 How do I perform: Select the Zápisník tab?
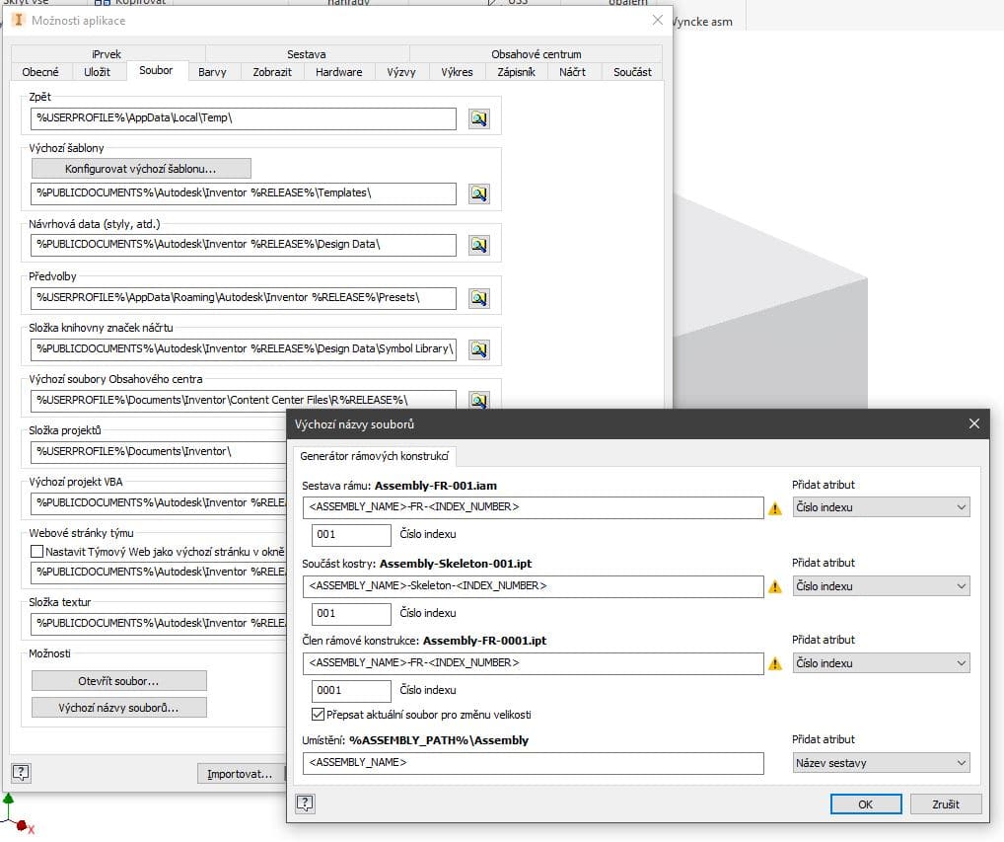516,72
